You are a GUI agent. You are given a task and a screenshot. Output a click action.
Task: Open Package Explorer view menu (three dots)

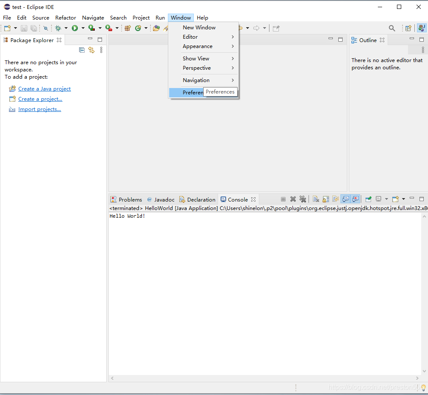(x=101, y=50)
